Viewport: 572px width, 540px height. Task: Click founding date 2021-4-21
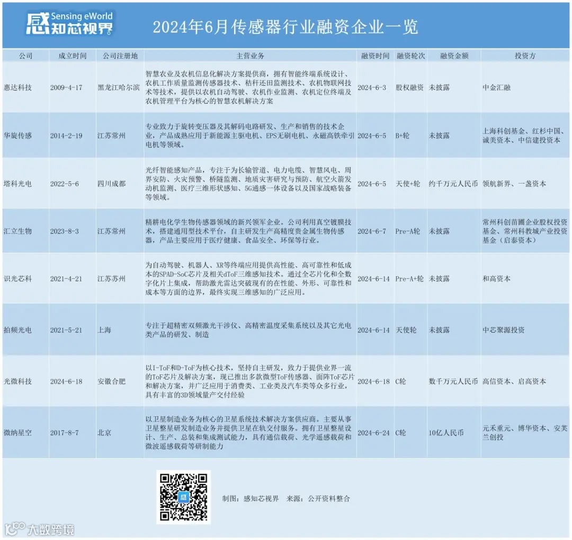[66, 279]
